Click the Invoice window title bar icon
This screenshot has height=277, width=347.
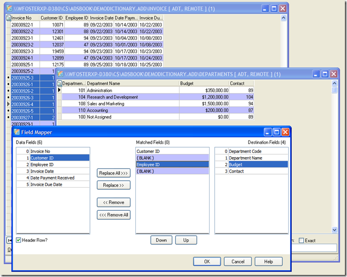[x=9, y=9]
